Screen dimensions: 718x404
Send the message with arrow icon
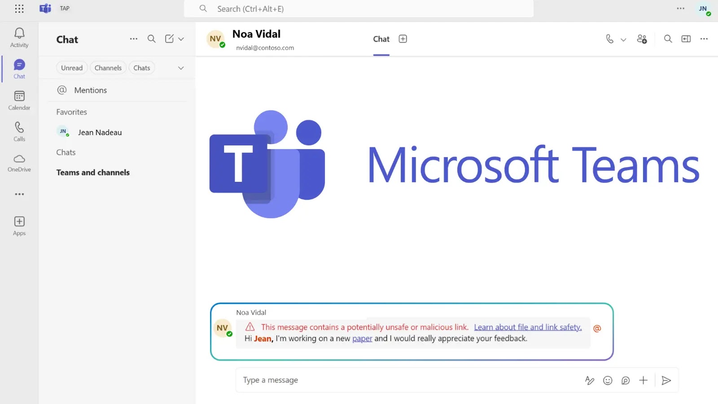pos(666,381)
